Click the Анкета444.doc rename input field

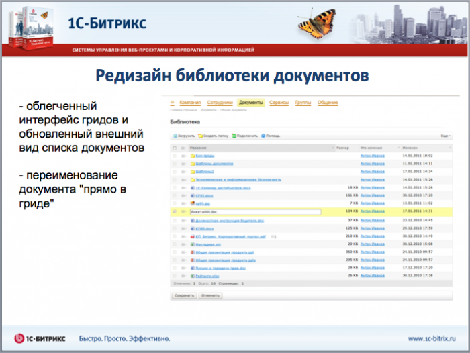[x=255, y=212]
